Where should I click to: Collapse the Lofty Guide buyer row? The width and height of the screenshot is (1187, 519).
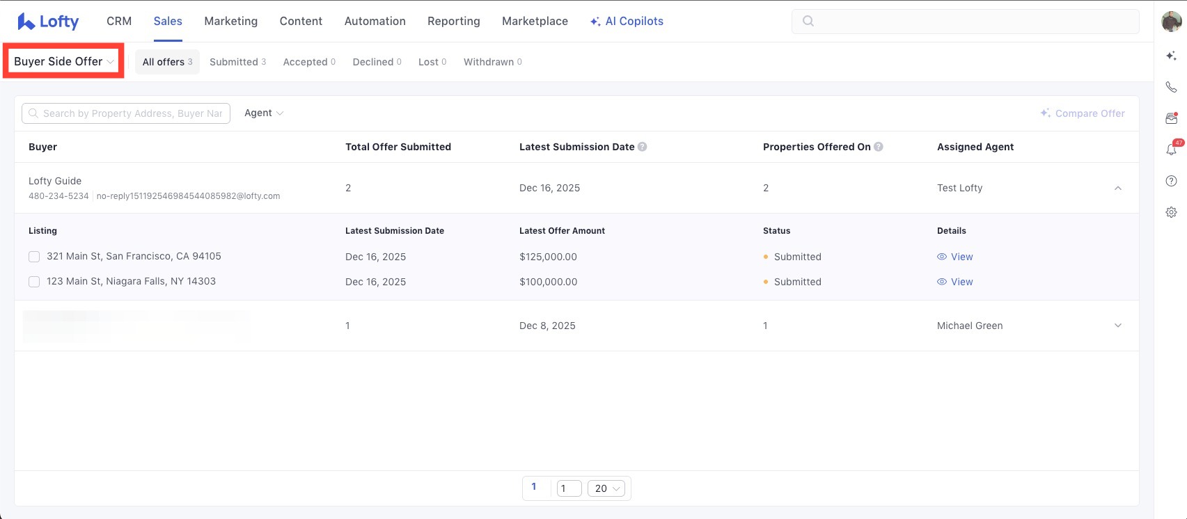pyautogui.click(x=1117, y=188)
